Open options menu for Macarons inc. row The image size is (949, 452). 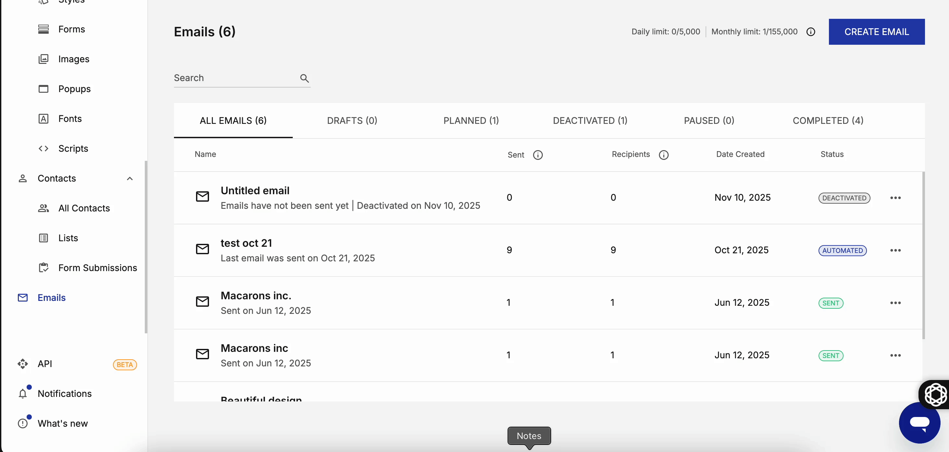pos(895,303)
